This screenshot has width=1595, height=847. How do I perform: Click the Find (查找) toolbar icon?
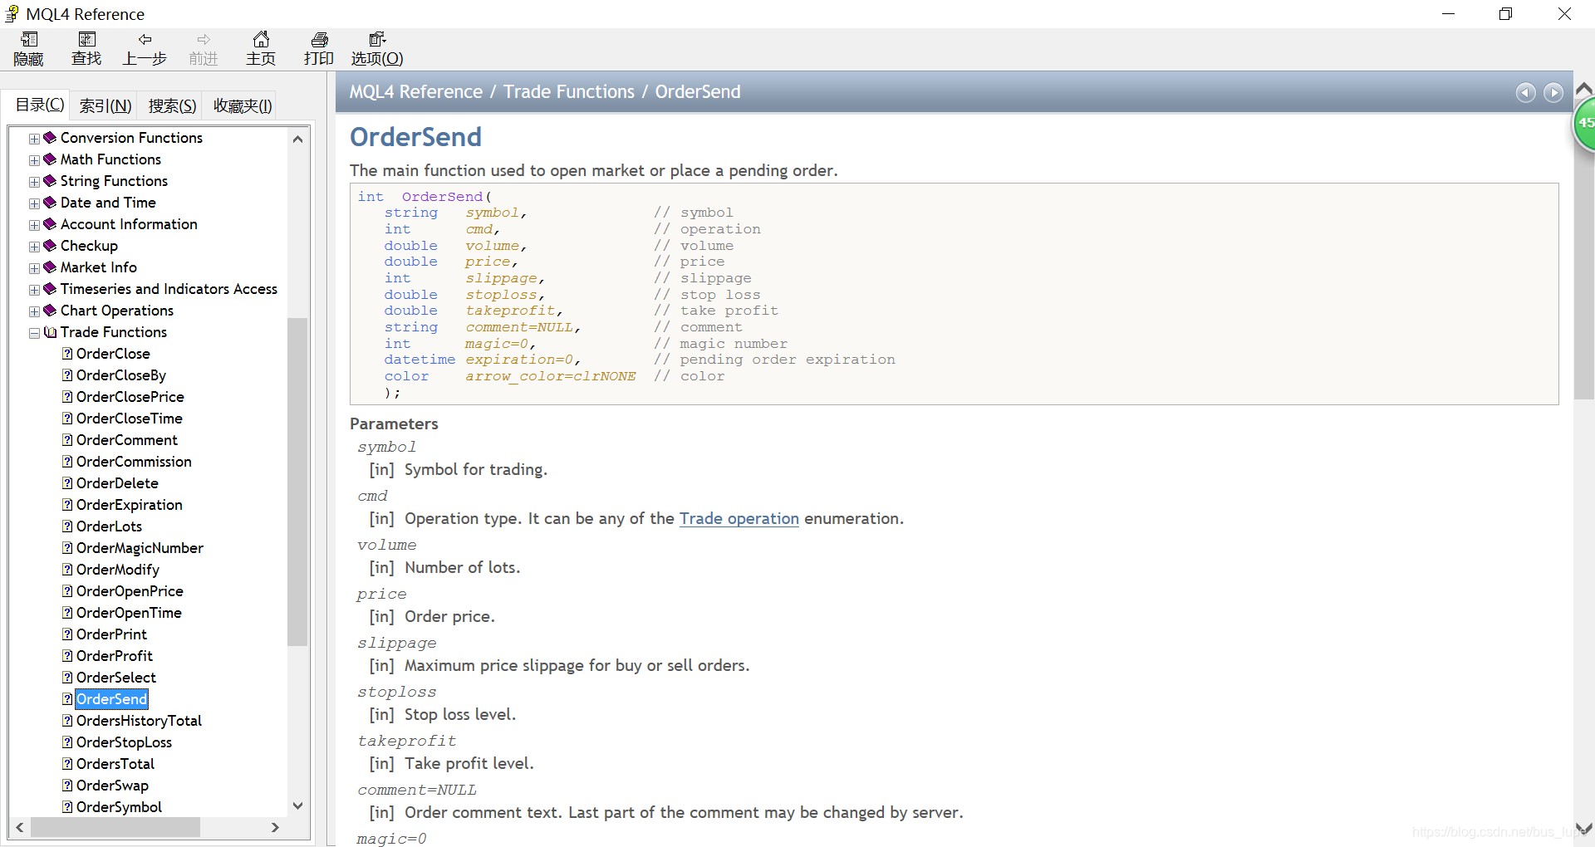(x=86, y=48)
